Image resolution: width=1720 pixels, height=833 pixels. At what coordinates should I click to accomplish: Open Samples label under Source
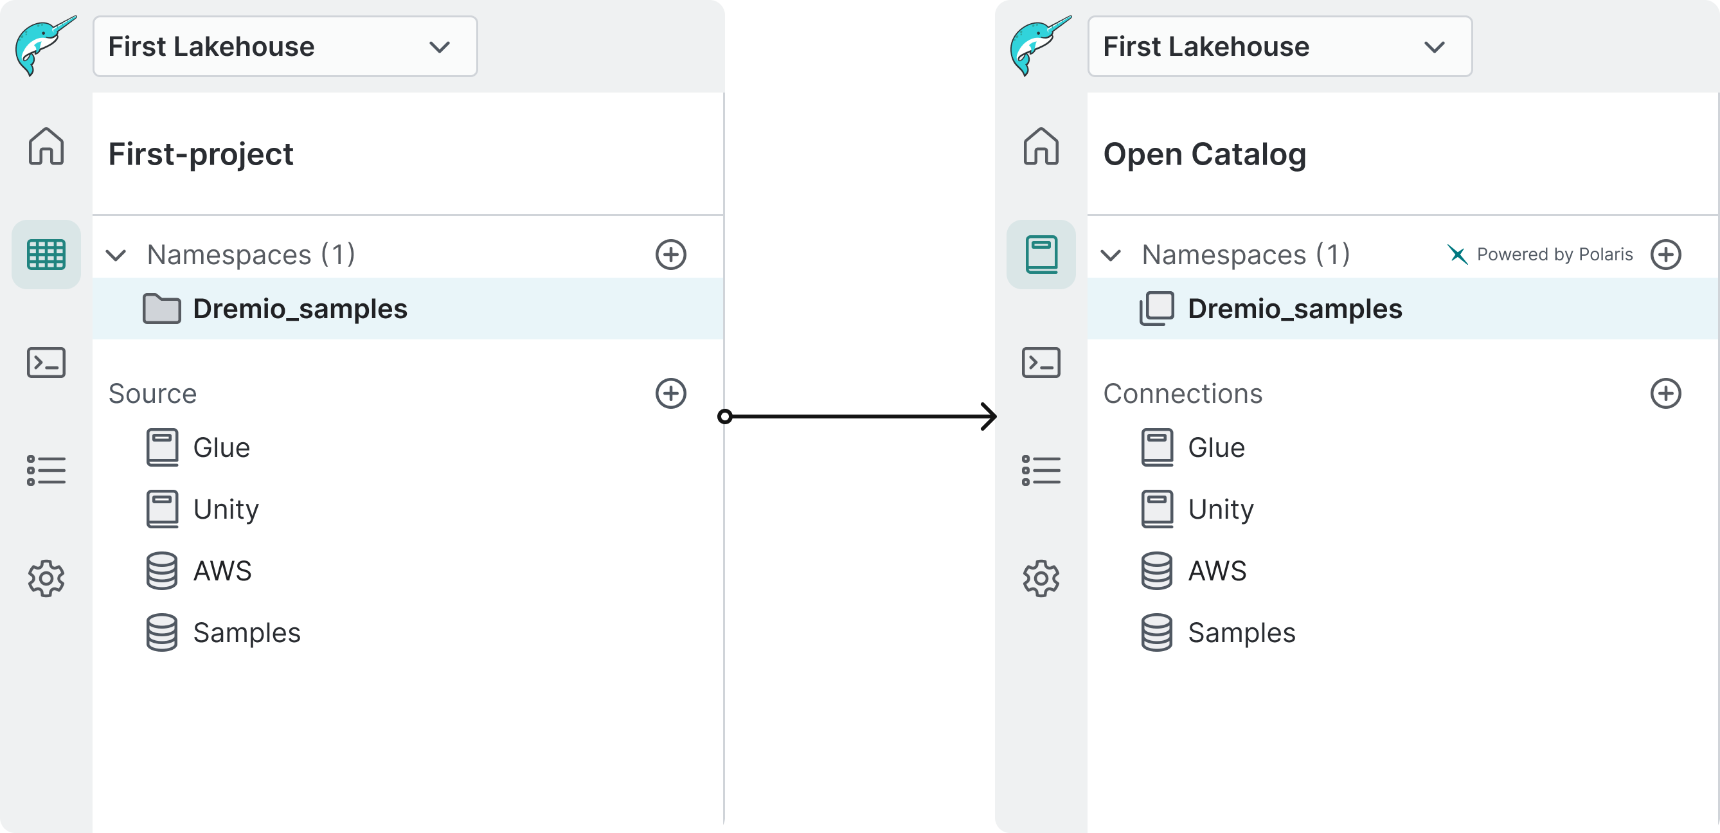(247, 634)
